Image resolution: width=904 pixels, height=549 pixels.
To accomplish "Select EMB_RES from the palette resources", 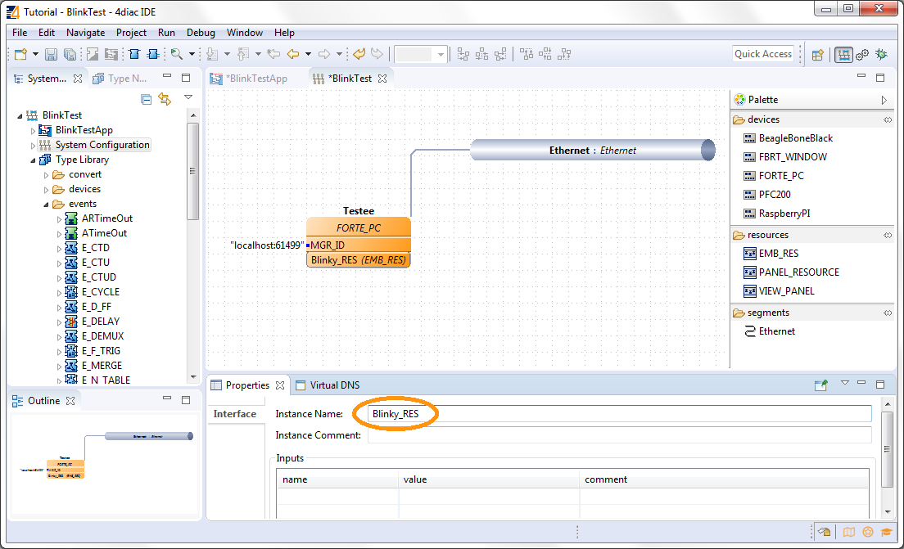I will (x=778, y=254).
